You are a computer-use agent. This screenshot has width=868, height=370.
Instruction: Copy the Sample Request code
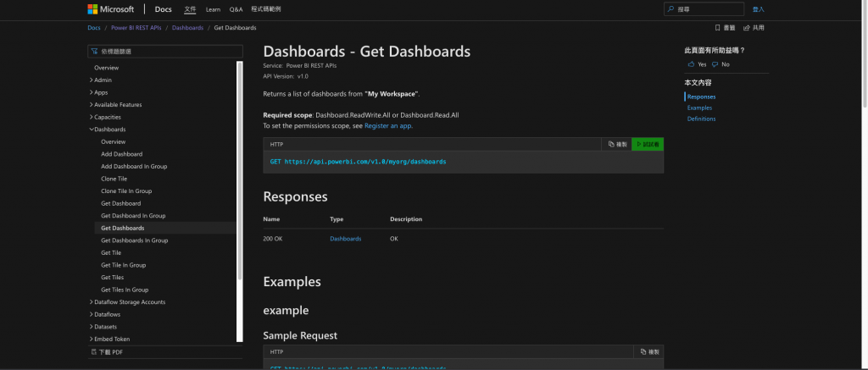point(649,351)
